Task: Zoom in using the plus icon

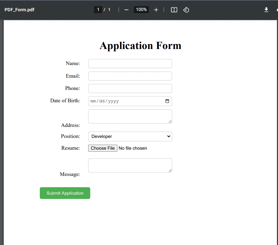Action: point(156,10)
